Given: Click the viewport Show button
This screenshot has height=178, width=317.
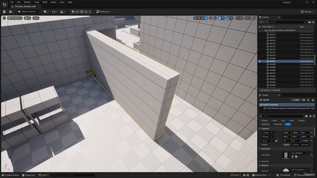Looking at the screenshot, I should [x=36, y=18].
